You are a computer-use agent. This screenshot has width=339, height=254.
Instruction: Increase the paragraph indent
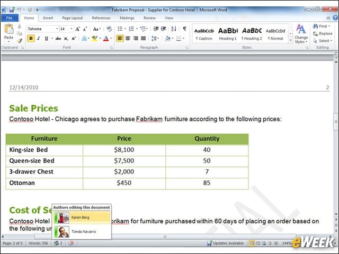tap(164, 29)
